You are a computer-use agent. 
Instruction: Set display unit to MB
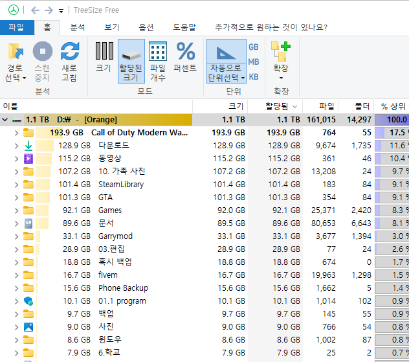(254, 62)
